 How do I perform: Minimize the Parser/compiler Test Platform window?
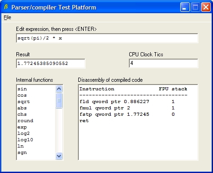[x=185, y=7]
